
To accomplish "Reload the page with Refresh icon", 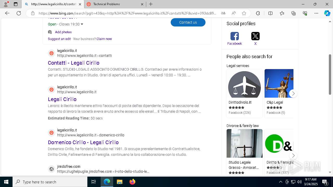I will (x=19, y=13).
